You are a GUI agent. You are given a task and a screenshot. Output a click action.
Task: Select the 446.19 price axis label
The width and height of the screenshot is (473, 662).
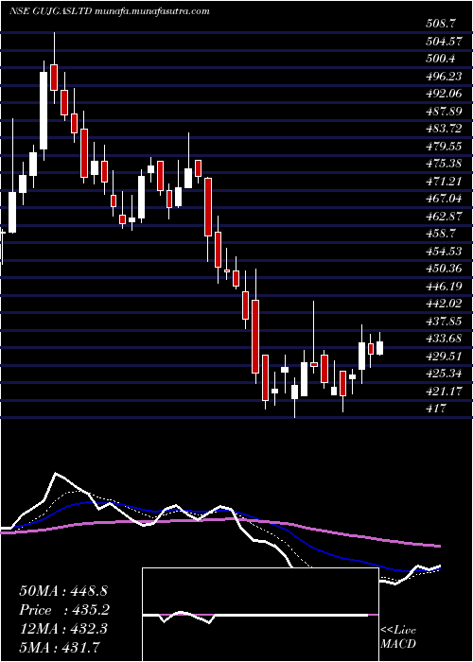tap(444, 287)
